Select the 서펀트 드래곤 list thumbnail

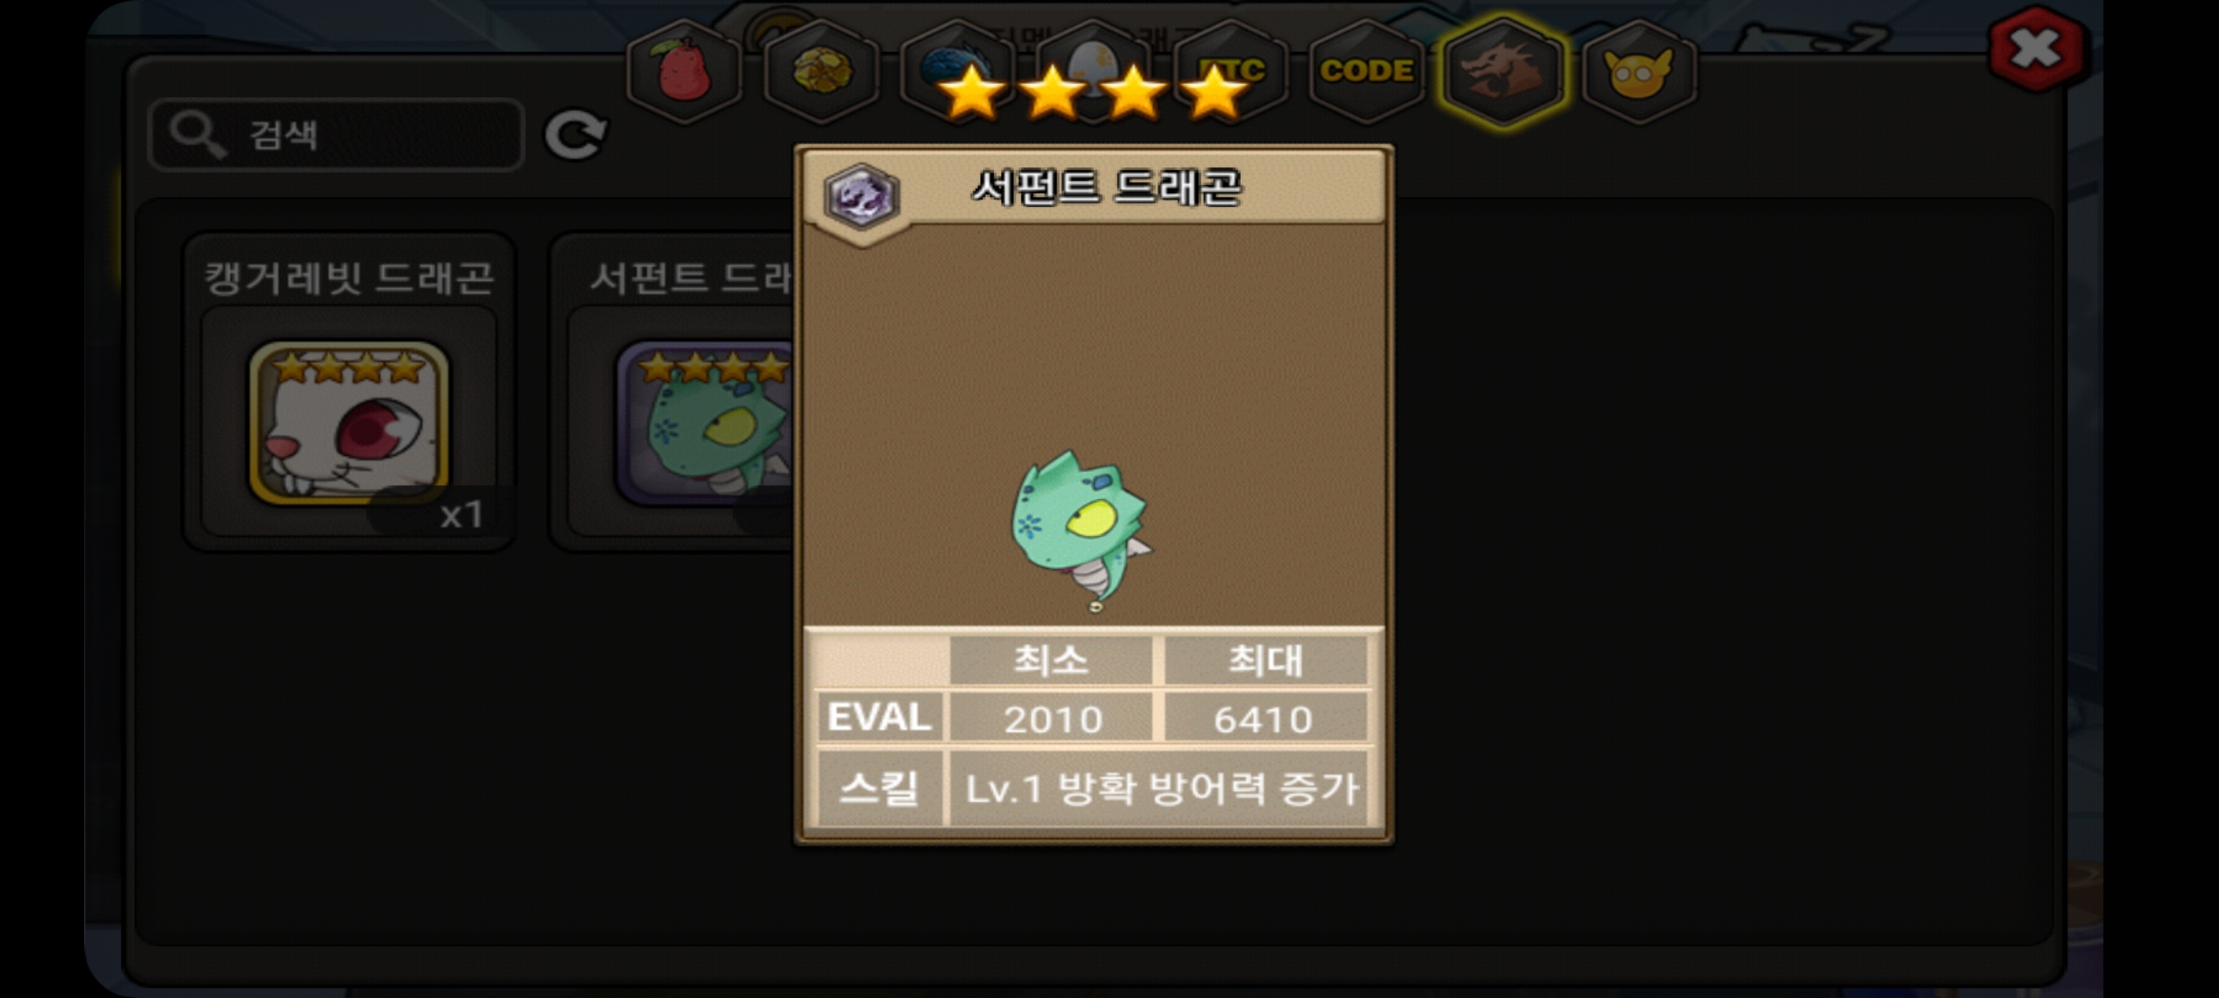(x=705, y=423)
